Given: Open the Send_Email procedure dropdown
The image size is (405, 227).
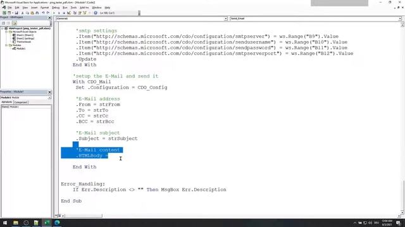Looking at the screenshot, I should (399, 19).
